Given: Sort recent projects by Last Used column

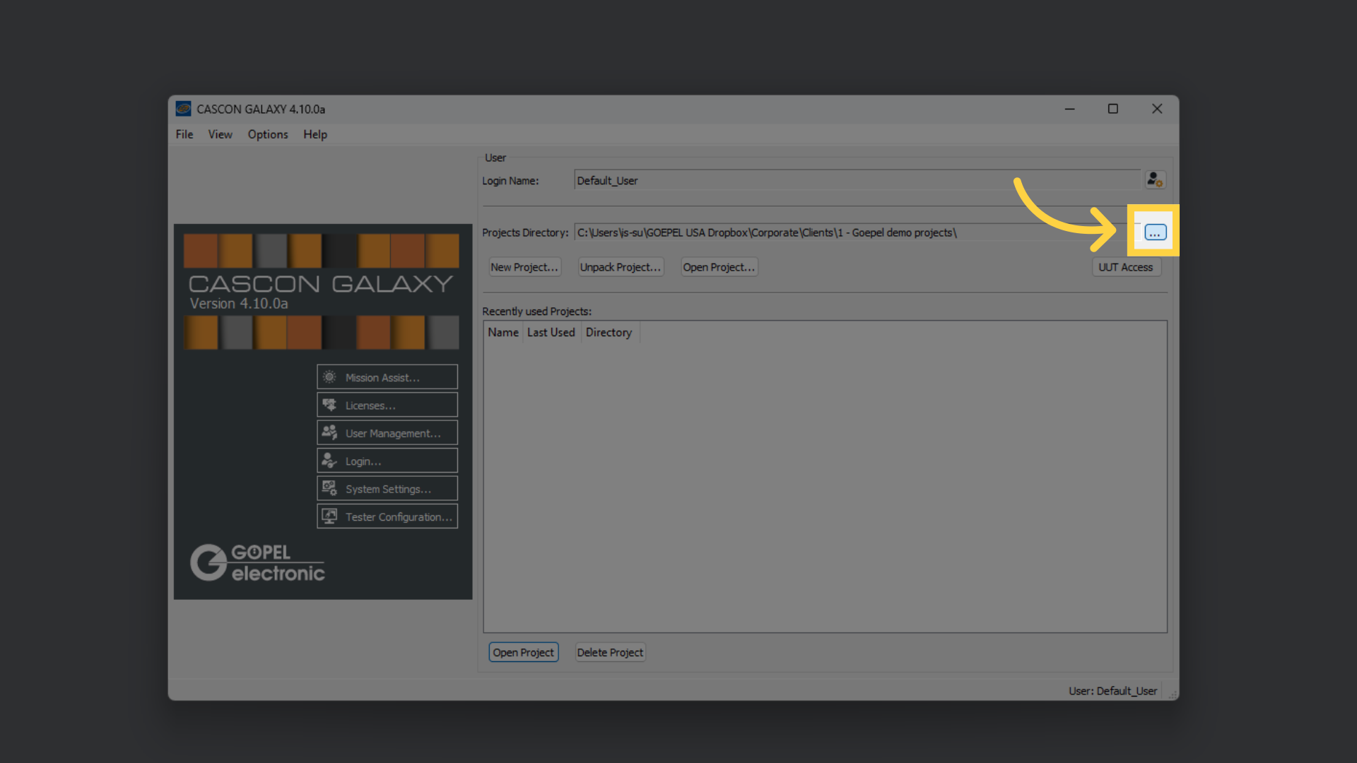Looking at the screenshot, I should pyautogui.click(x=551, y=332).
